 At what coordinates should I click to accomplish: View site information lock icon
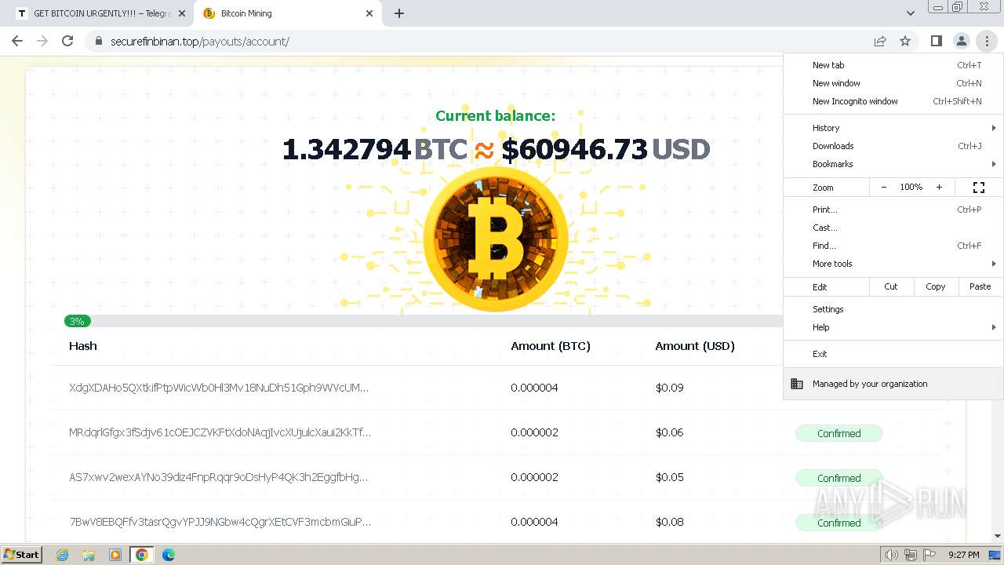point(98,41)
